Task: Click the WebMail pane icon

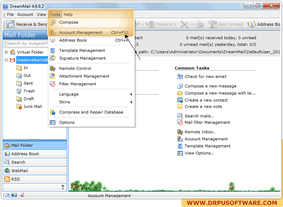Action: pyautogui.click(x=7, y=171)
